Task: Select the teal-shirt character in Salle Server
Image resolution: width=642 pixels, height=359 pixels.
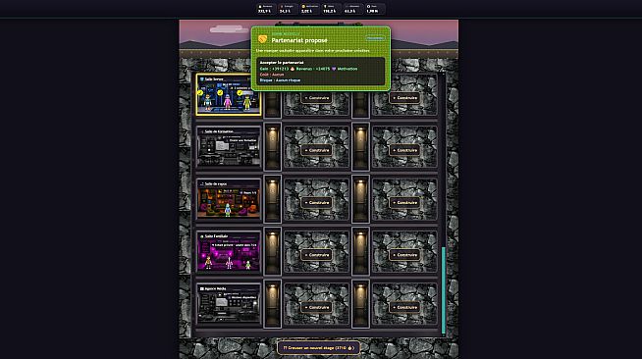Action: 208,102
